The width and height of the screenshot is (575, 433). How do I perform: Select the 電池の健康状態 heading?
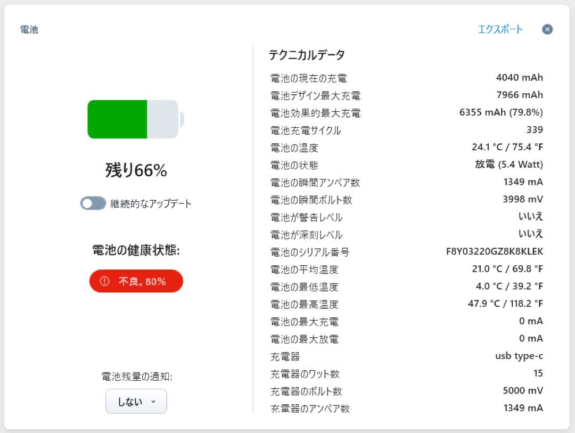point(136,251)
